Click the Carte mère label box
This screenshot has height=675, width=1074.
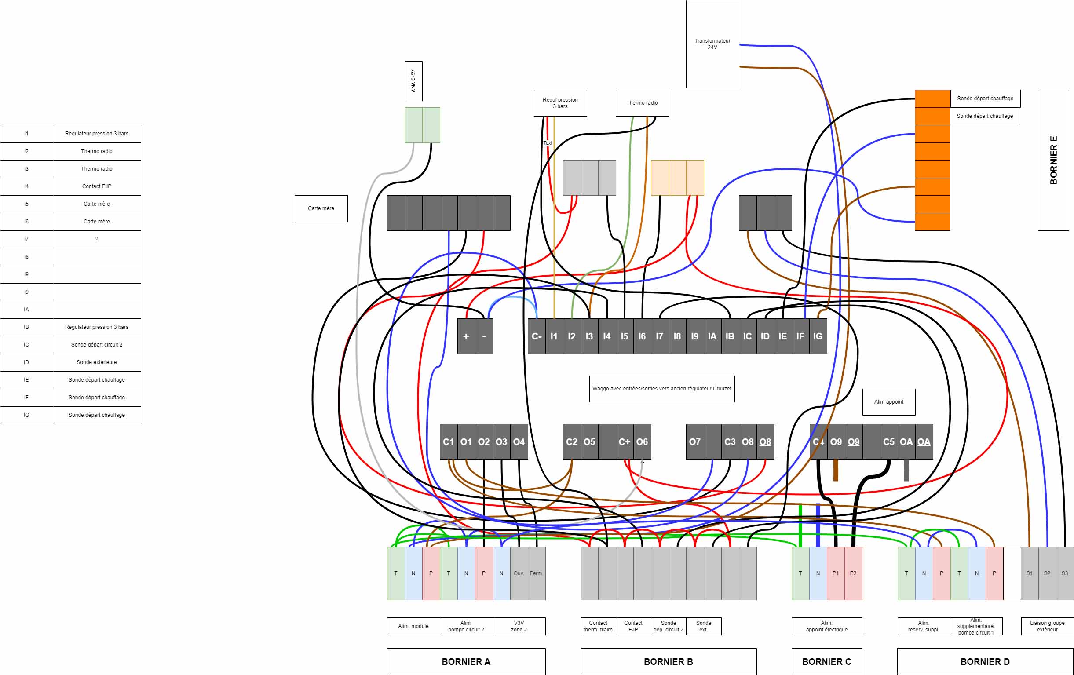coord(321,208)
